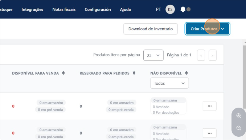Open the Configuración menu
The height and width of the screenshot is (140, 246).
(98, 9)
